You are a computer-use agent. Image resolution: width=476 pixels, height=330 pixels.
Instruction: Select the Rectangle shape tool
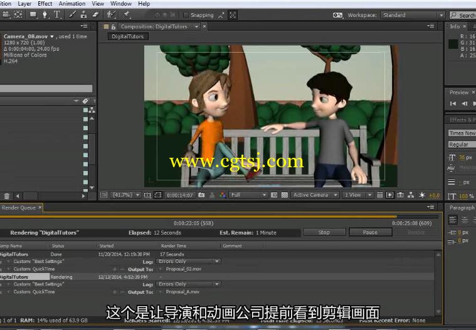tap(33, 14)
